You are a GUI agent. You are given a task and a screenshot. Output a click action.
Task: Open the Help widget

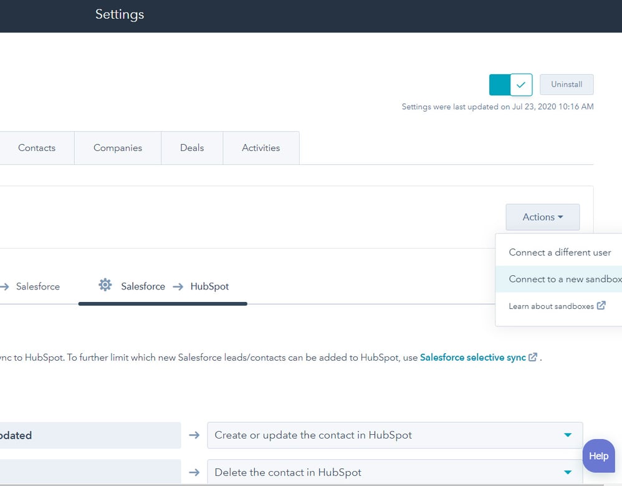pos(598,456)
